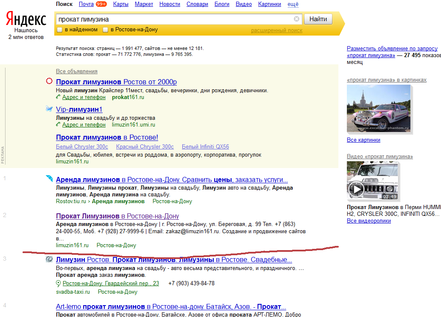
Task: Open ad 'Прокат лимузинов в Ростове!'
Action: pyautogui.click(x=107, y=137)
